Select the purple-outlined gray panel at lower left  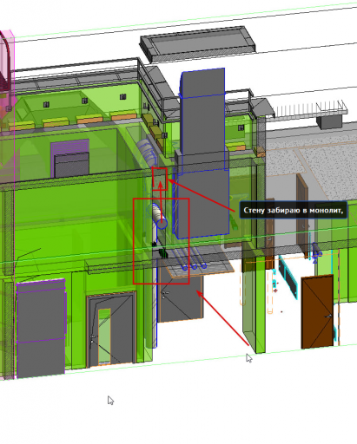[41, 329]
